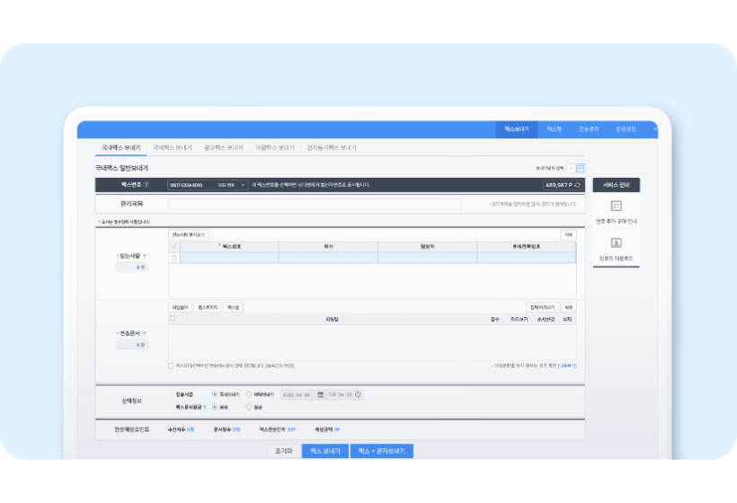Switch to the general send layout icon
This screenshot has width=737, height=503.
(x=581, y=168)
